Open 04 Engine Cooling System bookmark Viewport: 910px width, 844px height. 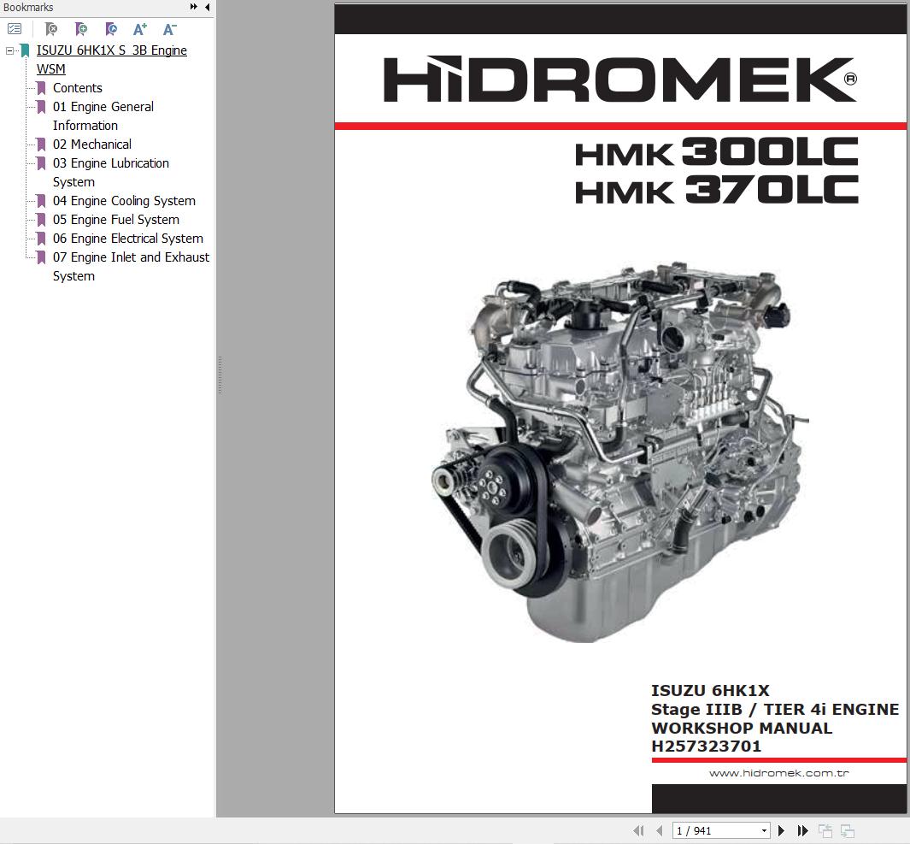point(124,201)
